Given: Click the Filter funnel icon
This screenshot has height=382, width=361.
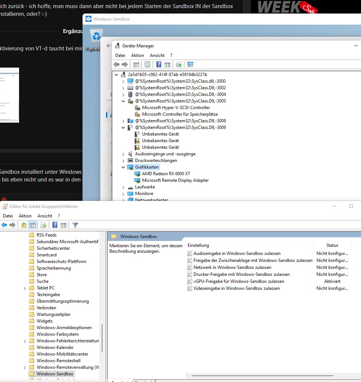Looking at the screenshot, I should click(x=75, y=225).
